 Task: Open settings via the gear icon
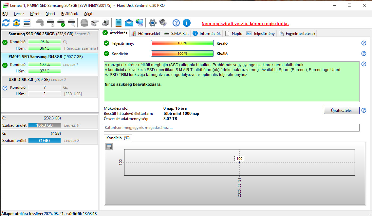coord(152,23)
